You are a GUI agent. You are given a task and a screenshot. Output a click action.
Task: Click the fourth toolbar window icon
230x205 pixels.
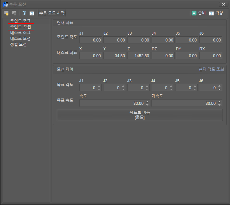[x=32, y=13]
